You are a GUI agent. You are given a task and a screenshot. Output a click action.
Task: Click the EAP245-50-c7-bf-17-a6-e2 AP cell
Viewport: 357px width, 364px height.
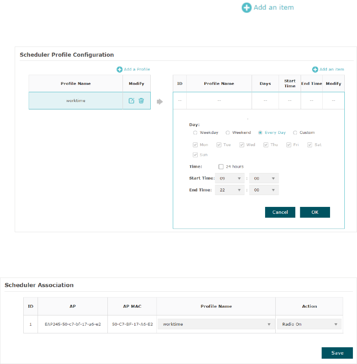73,324
